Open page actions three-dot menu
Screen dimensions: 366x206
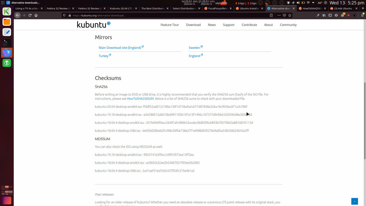pyautogui.click(x=279, y=15)
